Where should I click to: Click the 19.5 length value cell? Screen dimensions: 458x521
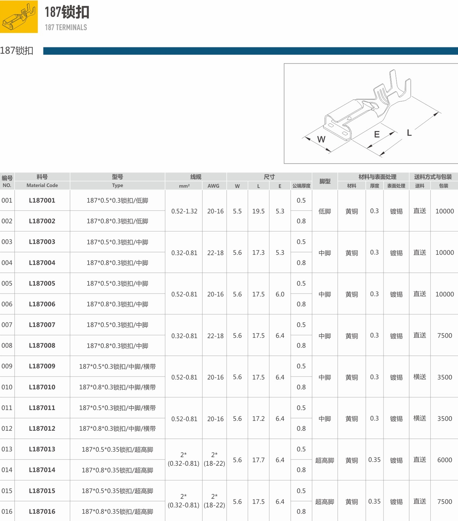258,211
